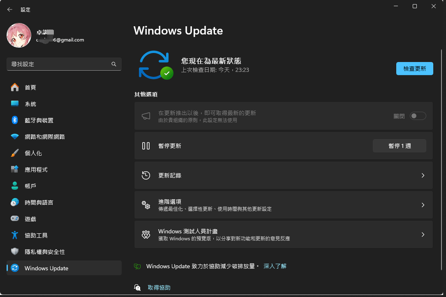Click the shield icon for 隱私權與安全性

(15, 251)
